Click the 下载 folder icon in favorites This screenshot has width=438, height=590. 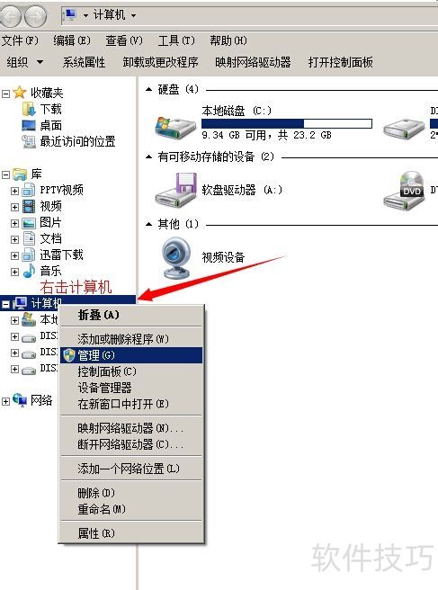point(29,109)
